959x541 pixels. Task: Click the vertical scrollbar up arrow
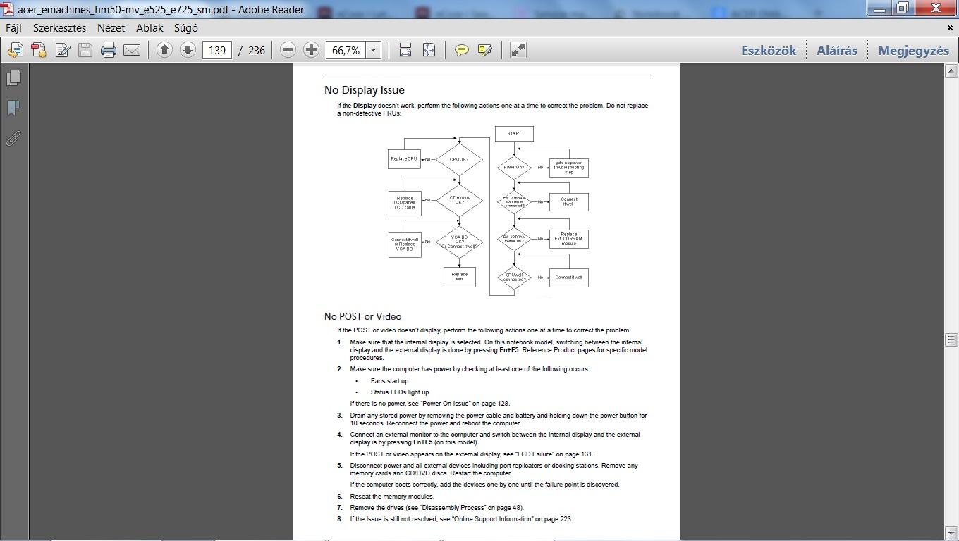pyautogui.click(x=951, y=70)
